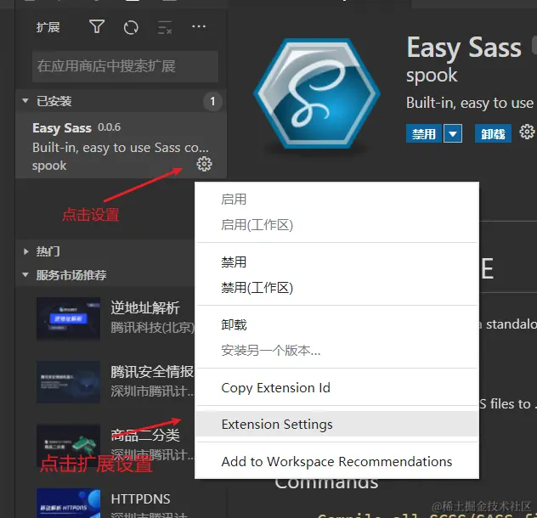Viewport: 537px width, 518px height.
Task: Choose Add to Workspace Recommendations
Action: pyautogui.click(x=337, y=461)
